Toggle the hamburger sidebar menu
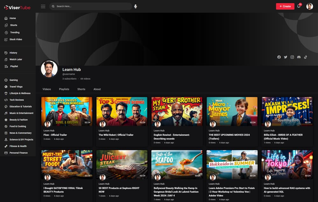This screenshot has width=318, height=202. [x=43, y=6]
